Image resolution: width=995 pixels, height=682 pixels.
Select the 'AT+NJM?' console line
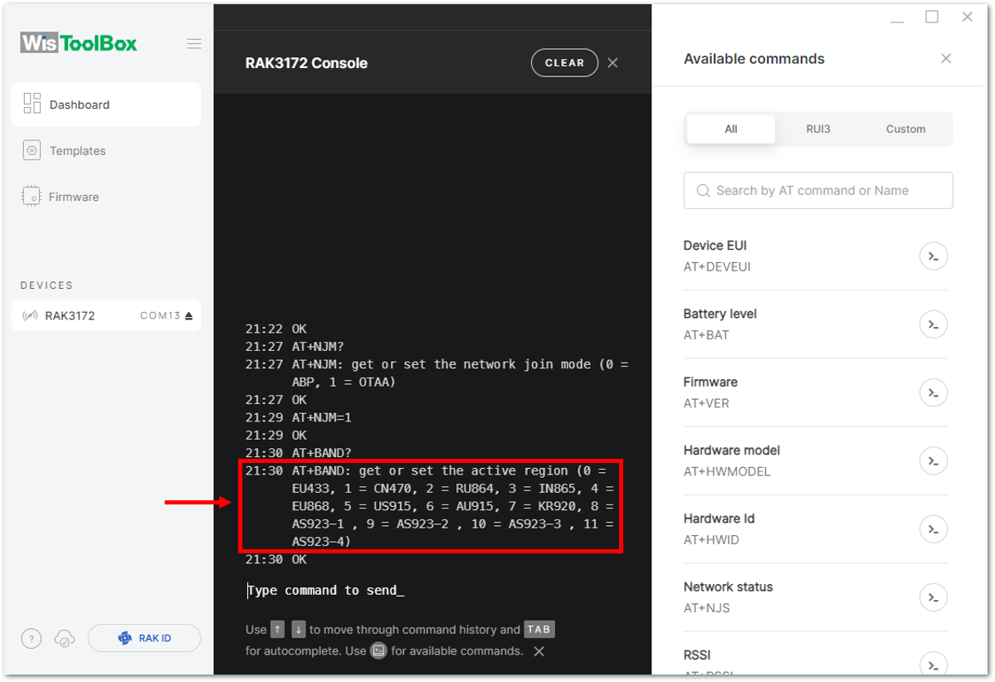pos(318,346)
